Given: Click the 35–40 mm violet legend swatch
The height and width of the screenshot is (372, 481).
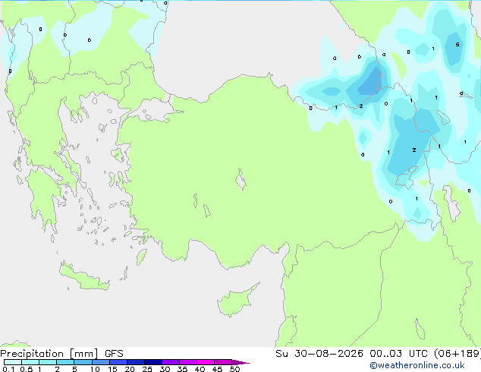Looking at the screenshot, I should (x=187, y=362).
